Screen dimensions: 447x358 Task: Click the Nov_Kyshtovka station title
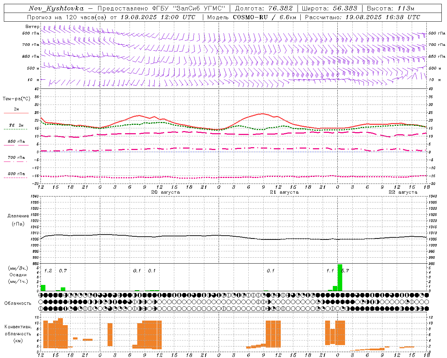56,8
